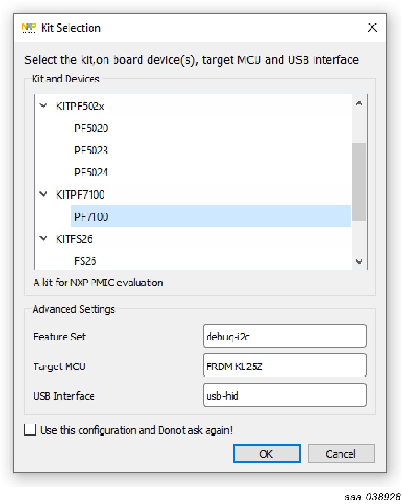Collapse the KITPF7100 tree node
Screen dimensions: 402x504
click(43, 194)
